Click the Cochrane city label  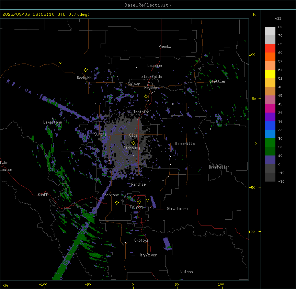tap(111, 195)
